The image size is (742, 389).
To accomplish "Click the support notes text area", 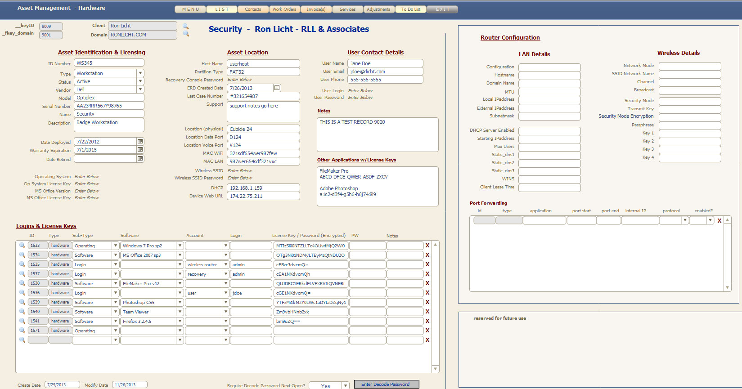I will (x=263, y=112).
